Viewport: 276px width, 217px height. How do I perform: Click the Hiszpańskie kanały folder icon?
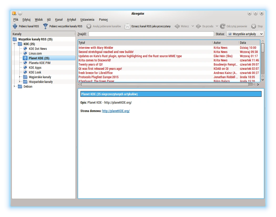coord(25,82)
